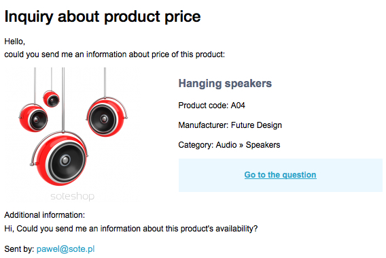Screen dimensions: 386x258
Task: Click the Future Design manufacturer name
Action: point(256,125)
